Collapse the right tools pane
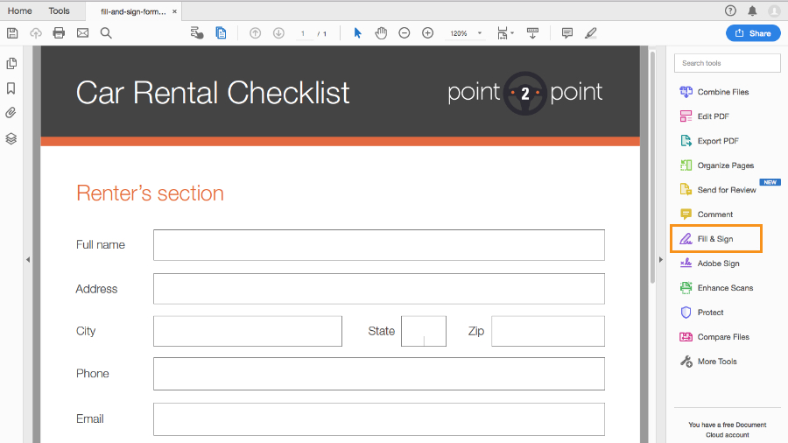 coord(660,259)
